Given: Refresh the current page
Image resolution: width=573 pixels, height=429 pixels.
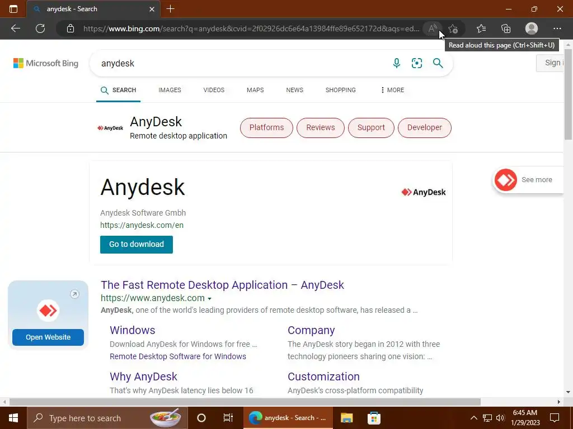Looking at the screenshot, I should 40,28.
